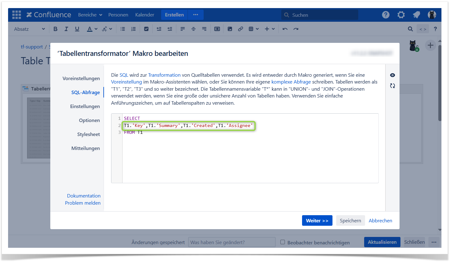The width and height of the screenshot is (452, 263).
Task: Click the insert link toolbar icon
Action: pyautogui.click(x=240, y=29)
